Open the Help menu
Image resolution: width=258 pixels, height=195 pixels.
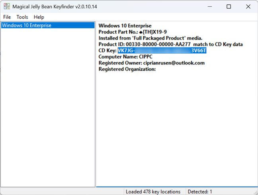[39, 17]
